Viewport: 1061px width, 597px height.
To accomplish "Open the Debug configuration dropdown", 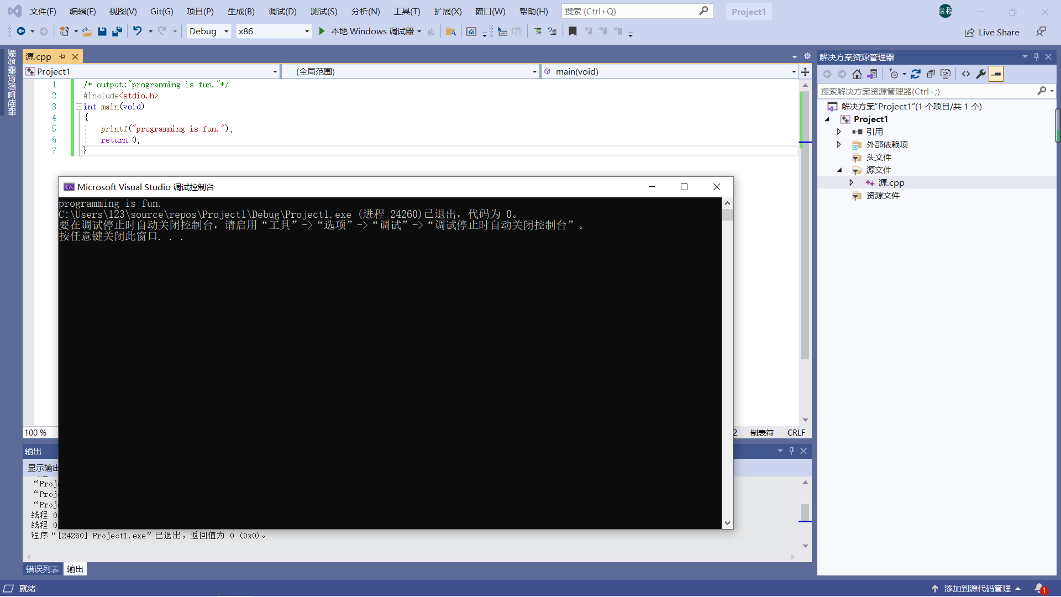I will pos(226,32).
